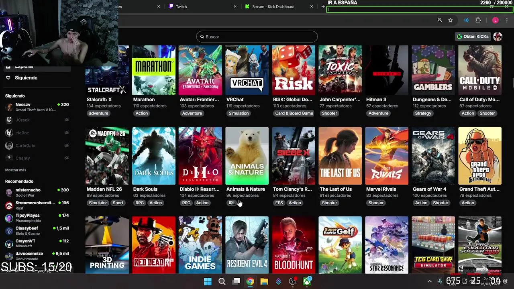
Task: Open the browser extensions puzzle icon
Action: coord(478,20)
